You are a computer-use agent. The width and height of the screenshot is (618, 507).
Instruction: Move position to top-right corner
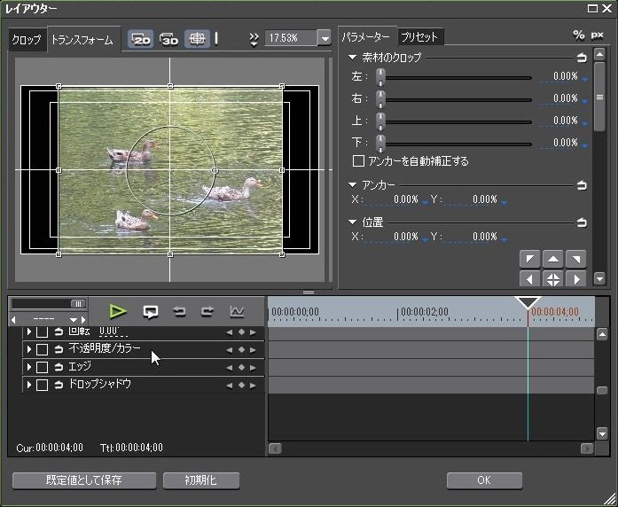point(575,259)
